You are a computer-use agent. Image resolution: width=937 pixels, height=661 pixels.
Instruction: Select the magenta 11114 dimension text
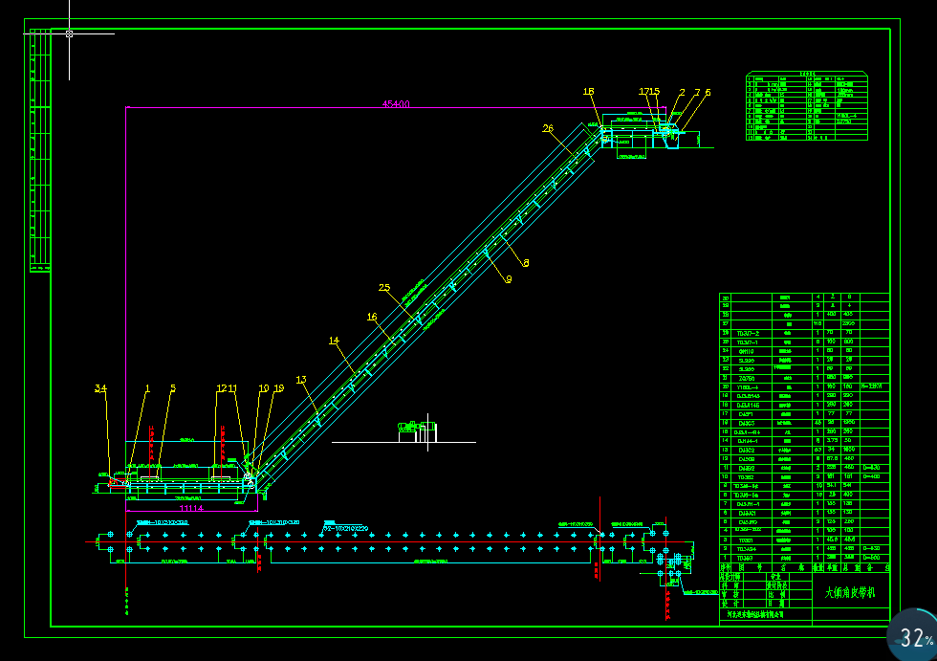click(191, 508)
